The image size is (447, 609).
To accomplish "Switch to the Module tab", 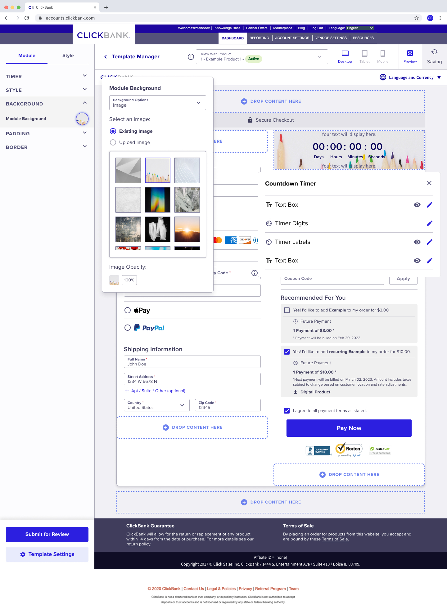I will (x=27, y=56).
